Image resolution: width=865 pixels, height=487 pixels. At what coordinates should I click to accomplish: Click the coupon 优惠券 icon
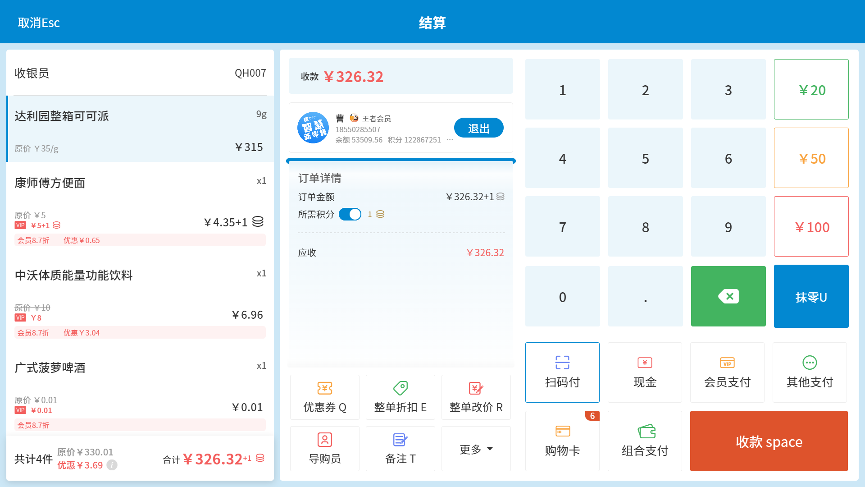[324, 388]
